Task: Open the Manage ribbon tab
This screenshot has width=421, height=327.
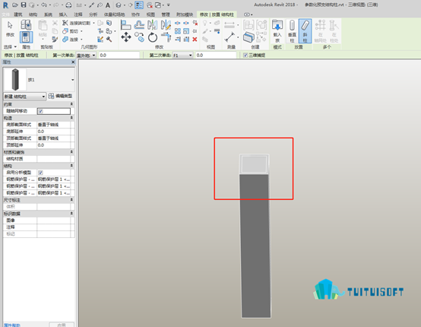Action: [166, 14]
